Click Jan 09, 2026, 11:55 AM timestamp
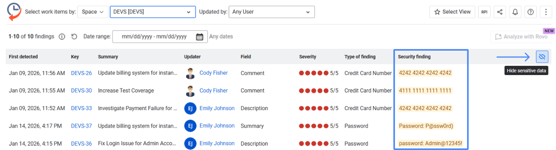The image size is (556, 150). click(x=37, y=91)
